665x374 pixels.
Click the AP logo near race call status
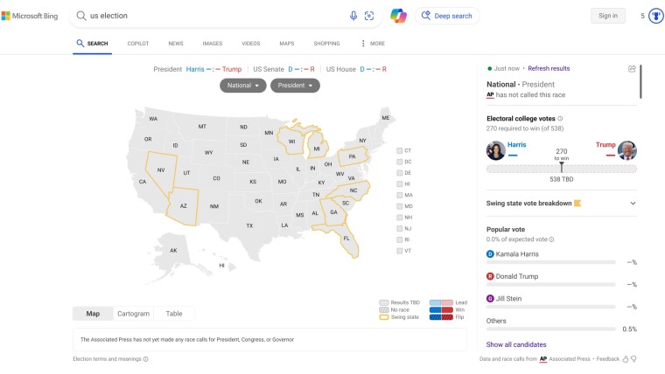pyautogui.click(x=490, y=95)
